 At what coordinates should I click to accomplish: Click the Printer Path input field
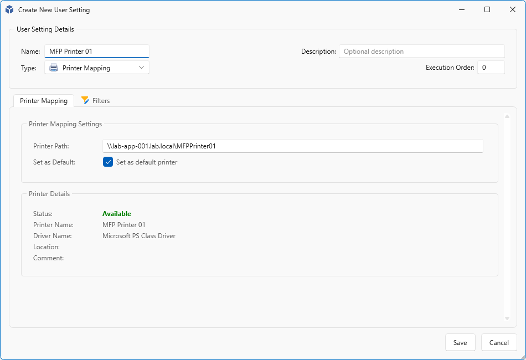[292, 146]
